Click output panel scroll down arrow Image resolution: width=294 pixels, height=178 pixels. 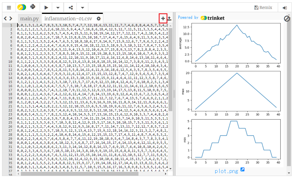[x=289, y=173]
